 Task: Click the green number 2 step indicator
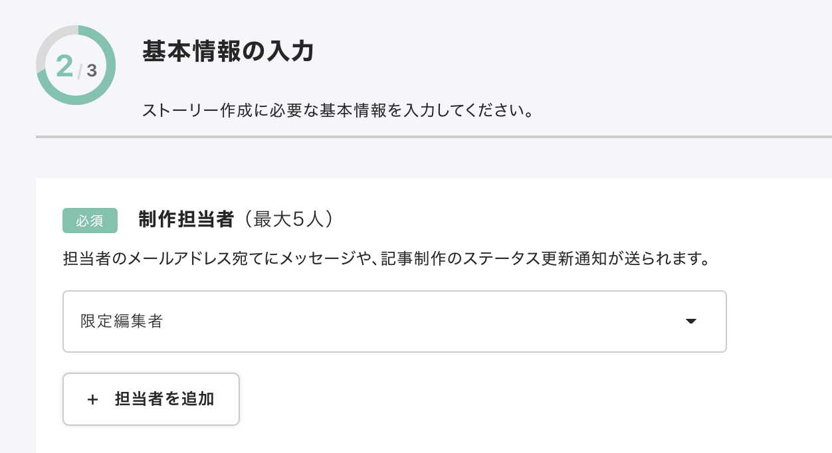tap(64, 66)
